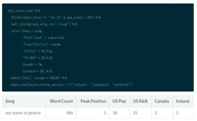Screen dimensions: 197x121
Task: Click the "Word Count" = num_words line
Action: [44, 37]
